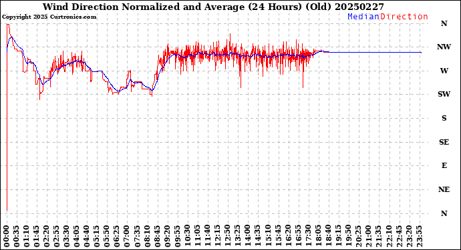The width and height of the screenshot is (461, 250).
Task: Click the 12:15 time label
Action: click(x=218, y=236)
